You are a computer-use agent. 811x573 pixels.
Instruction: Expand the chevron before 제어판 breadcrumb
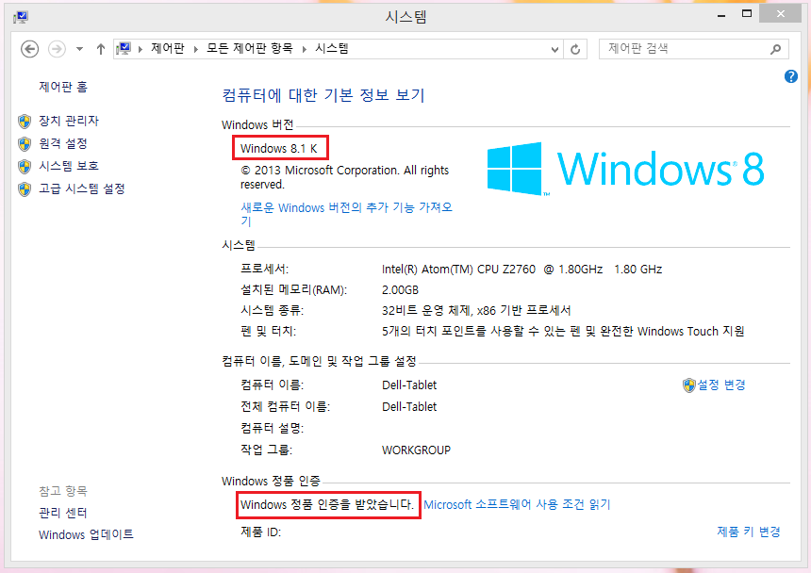tap(141, 49)
